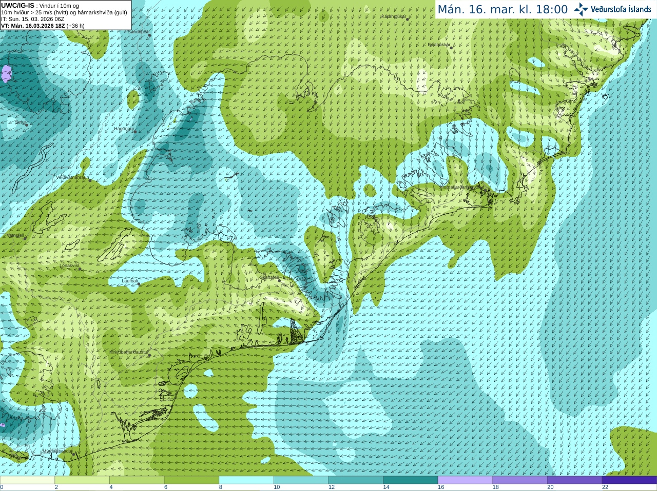Click the Laufbali station marker
The height and width of the screenshot is (491, 657).
pyautogui.click(x=139, y=284)
